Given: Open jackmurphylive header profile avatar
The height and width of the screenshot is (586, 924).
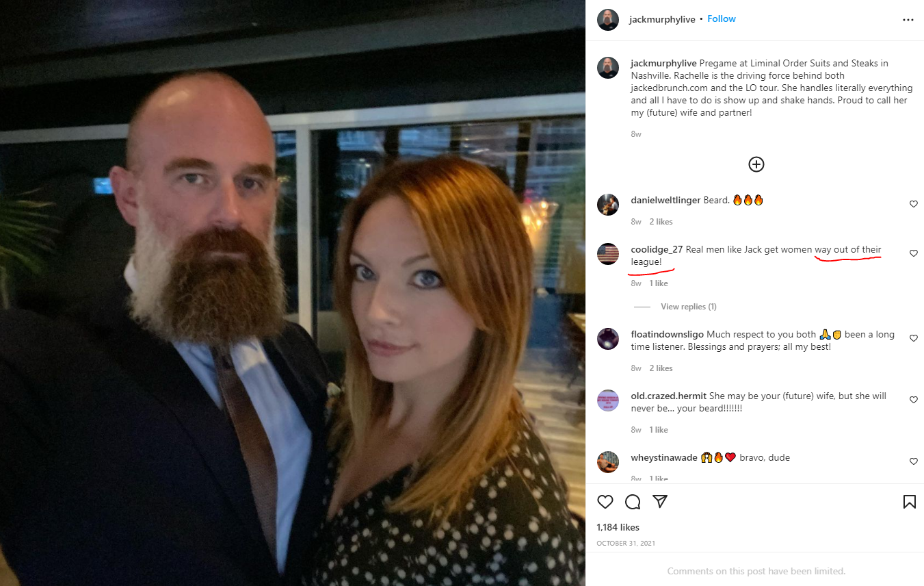Looking at the screenshot, I should pyautogui.click(x=608, y=20).
